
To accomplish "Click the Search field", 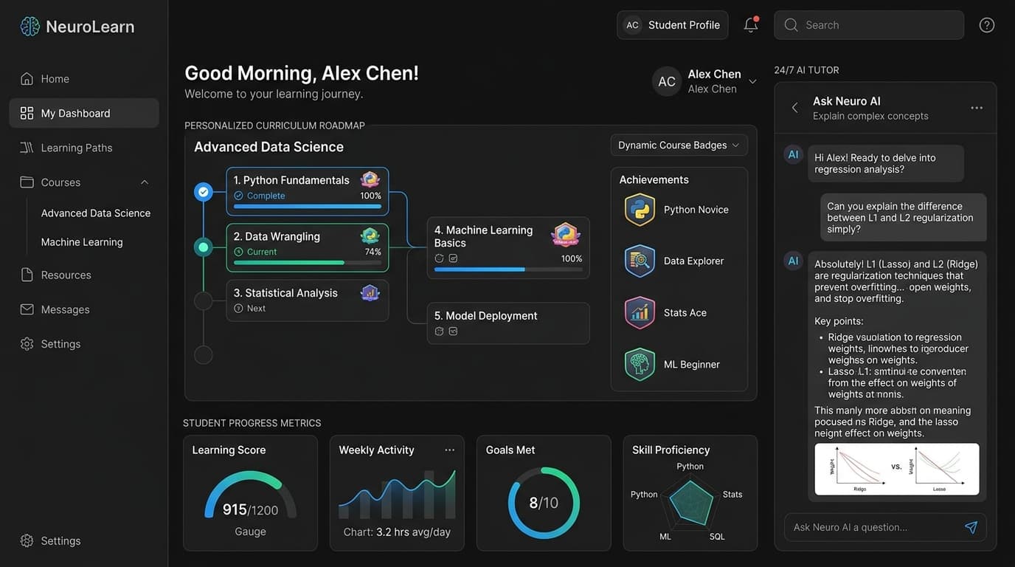I will coord(869,25).
